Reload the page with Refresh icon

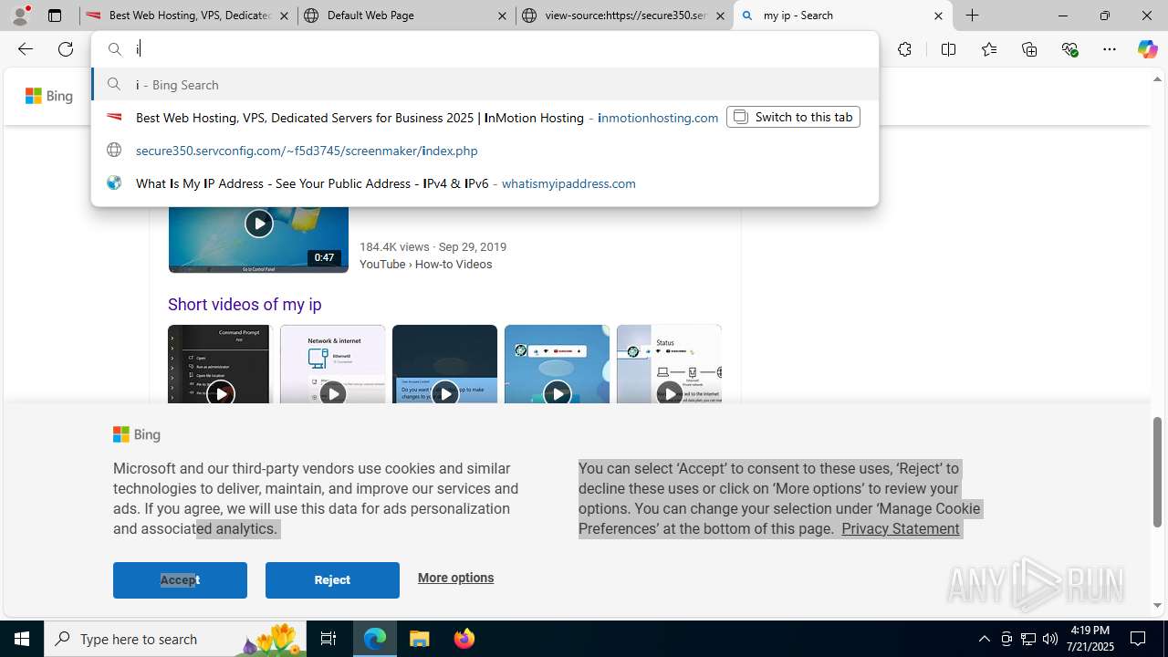(66, 49)
